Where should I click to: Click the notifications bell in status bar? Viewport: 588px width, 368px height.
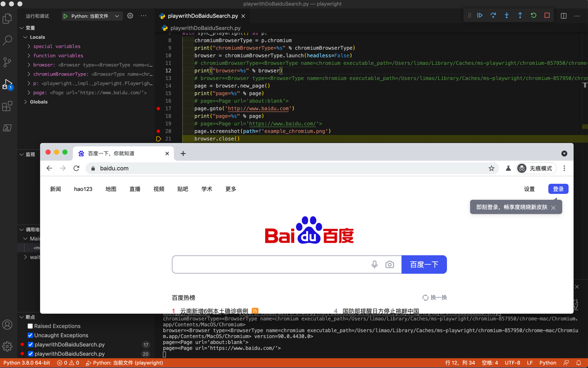pos(579,363)
